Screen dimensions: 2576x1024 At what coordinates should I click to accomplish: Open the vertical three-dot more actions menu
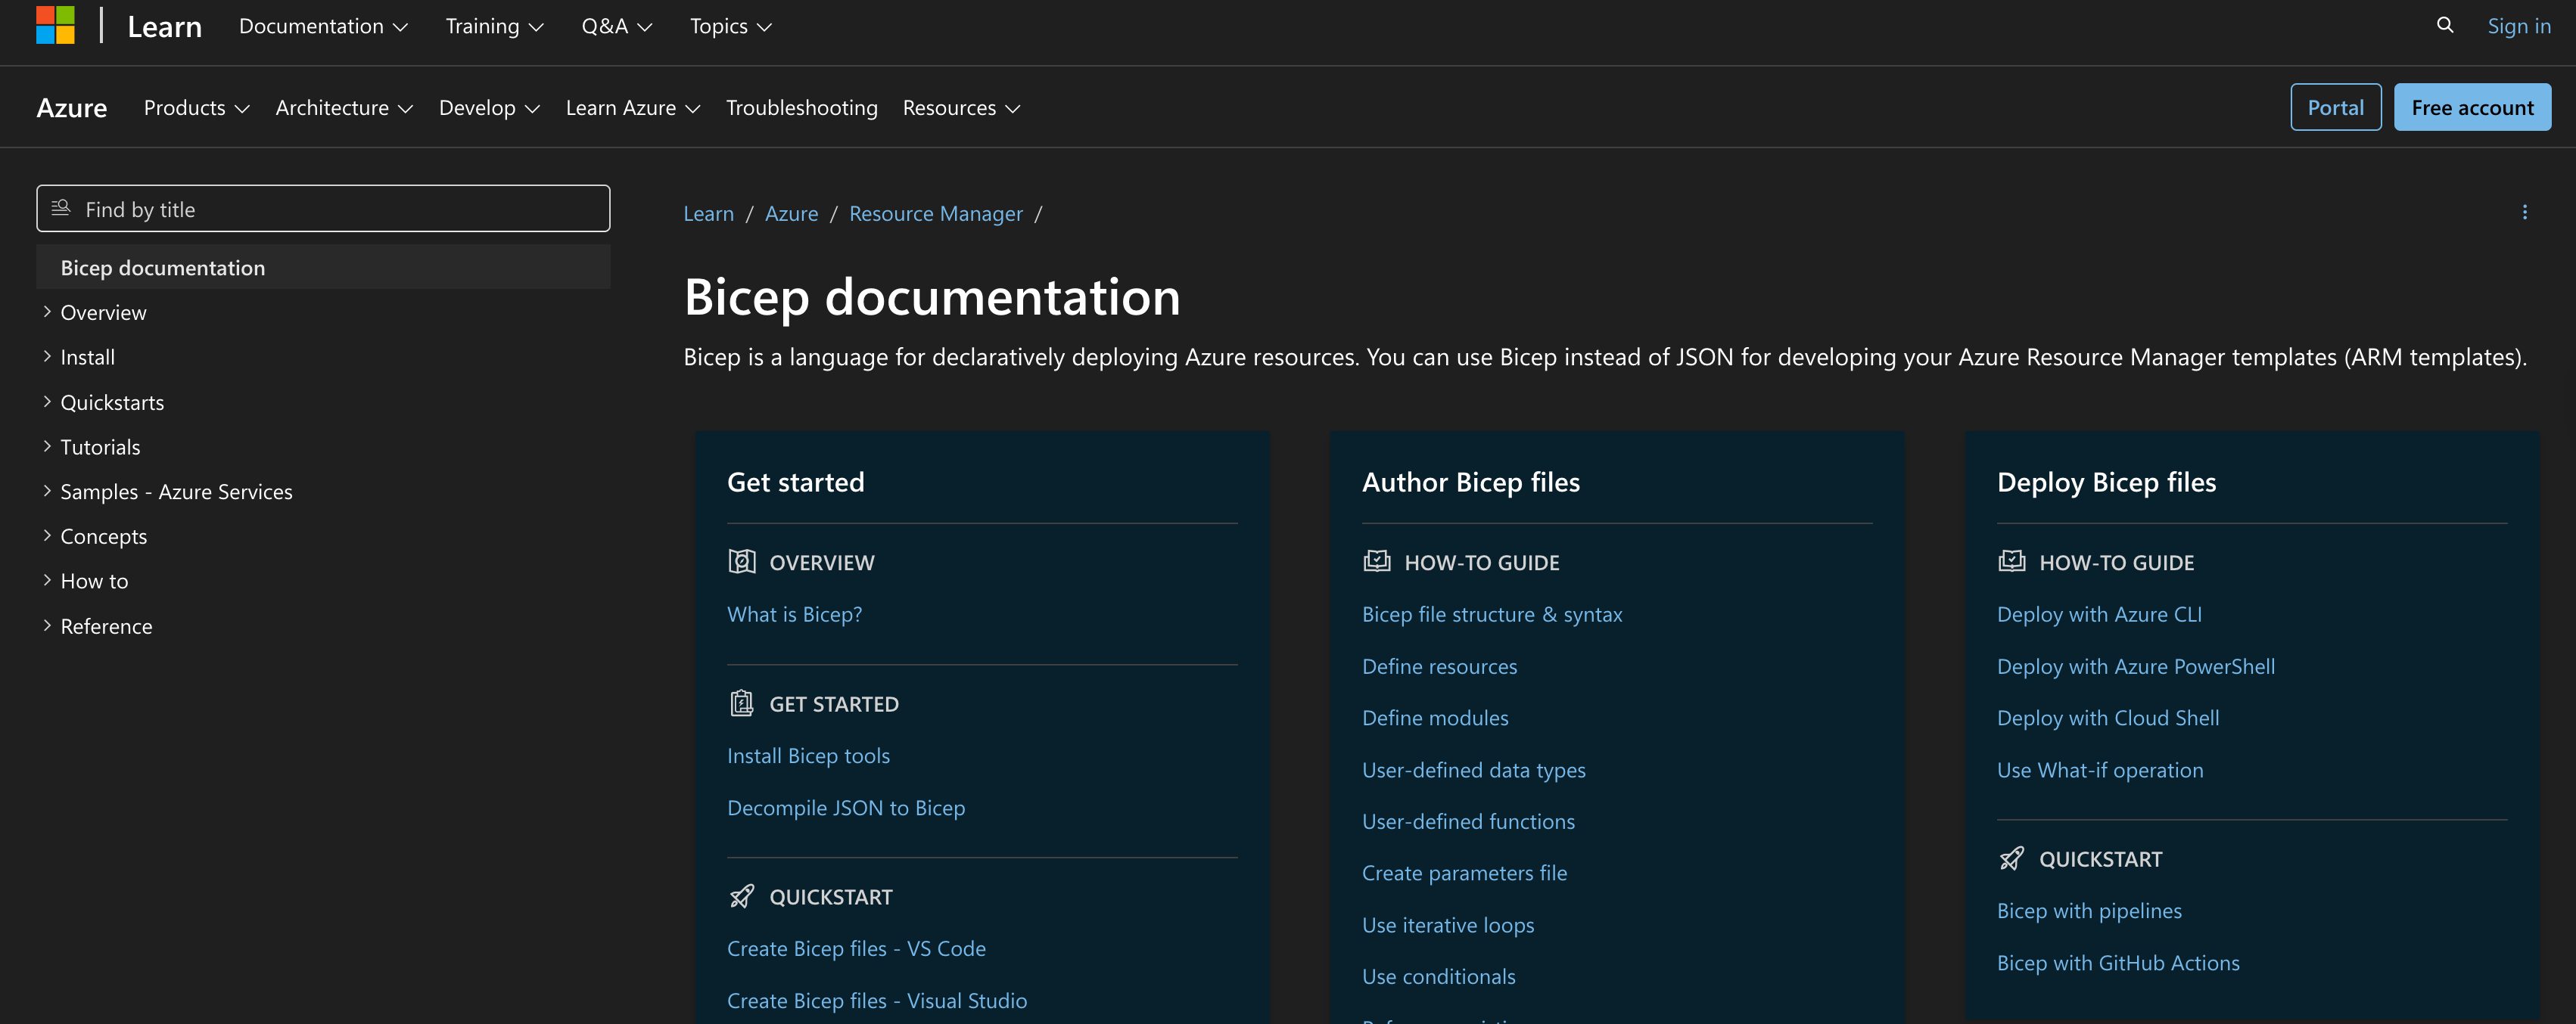[x=2524, y=213]
